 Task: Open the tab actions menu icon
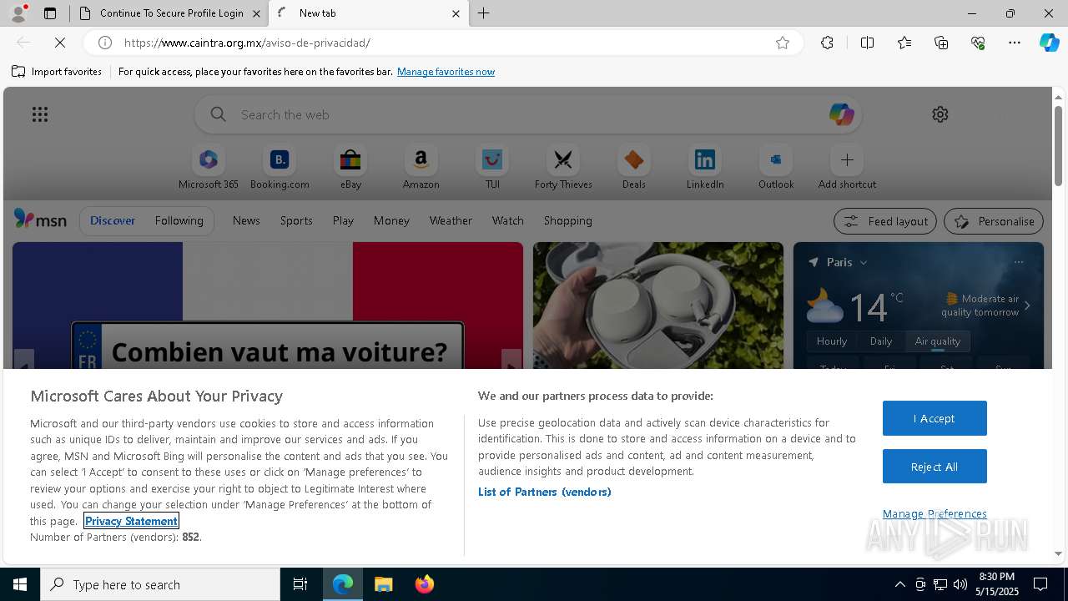50,13
